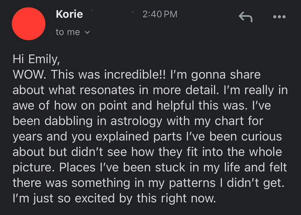Expand recipient details chevron beside "to me"
301x215 pixels.
[x=88, y=33]
